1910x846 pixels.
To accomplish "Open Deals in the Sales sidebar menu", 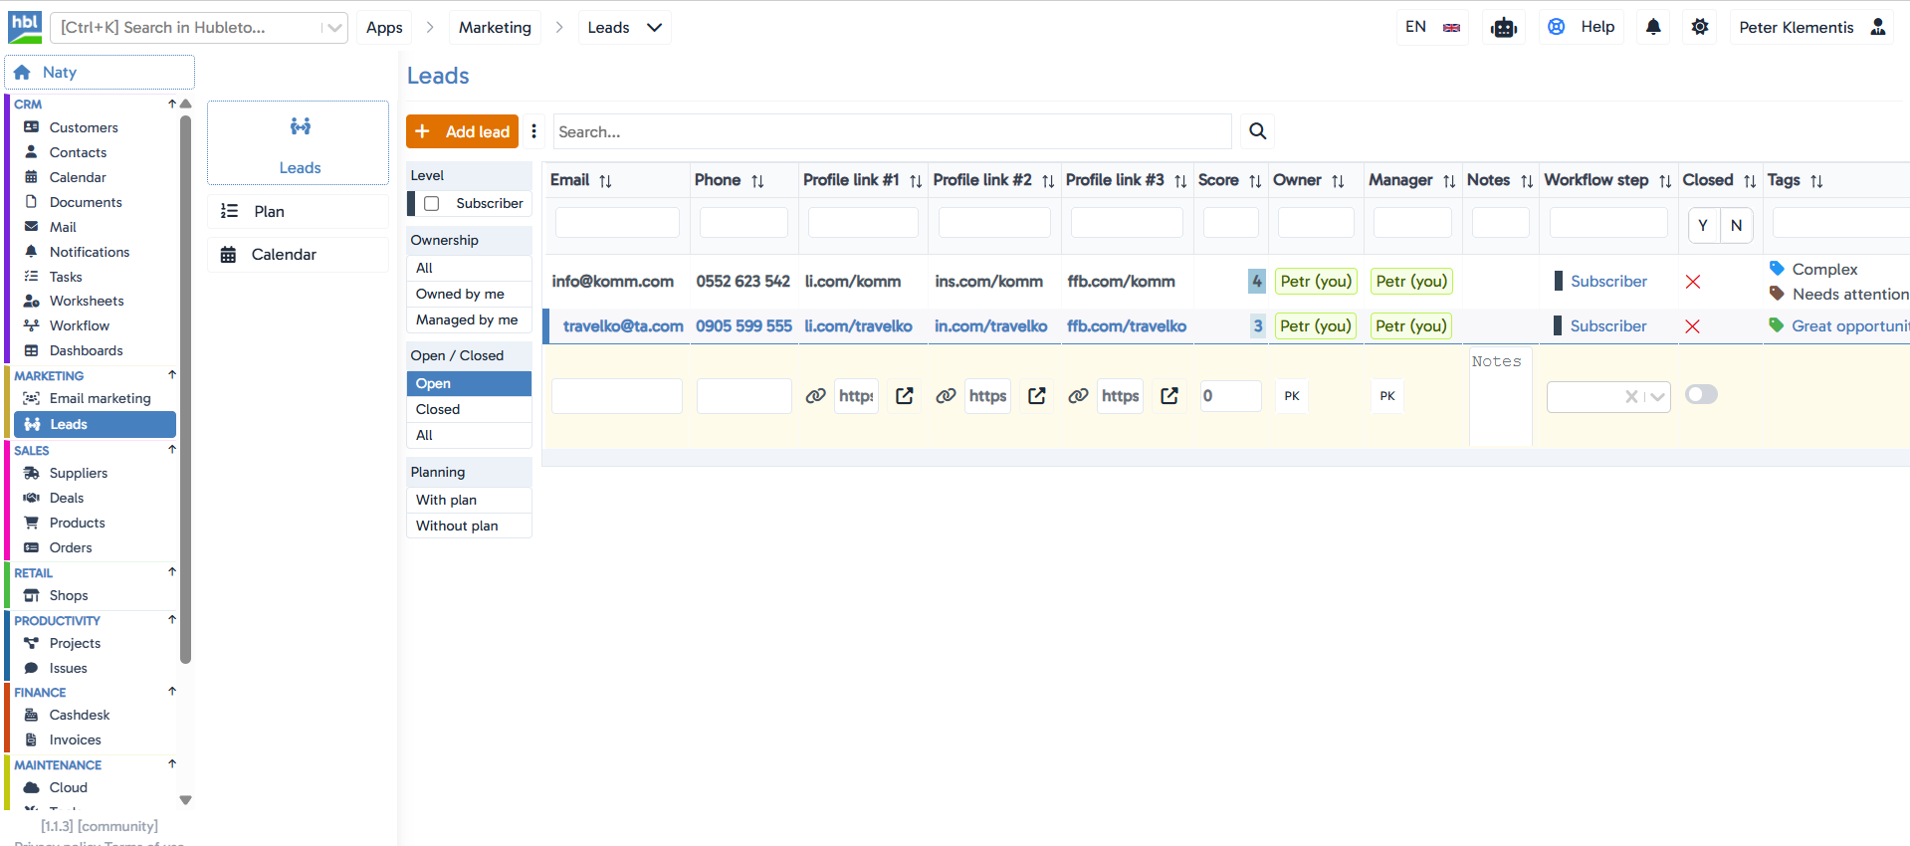I will click(67, 498).
